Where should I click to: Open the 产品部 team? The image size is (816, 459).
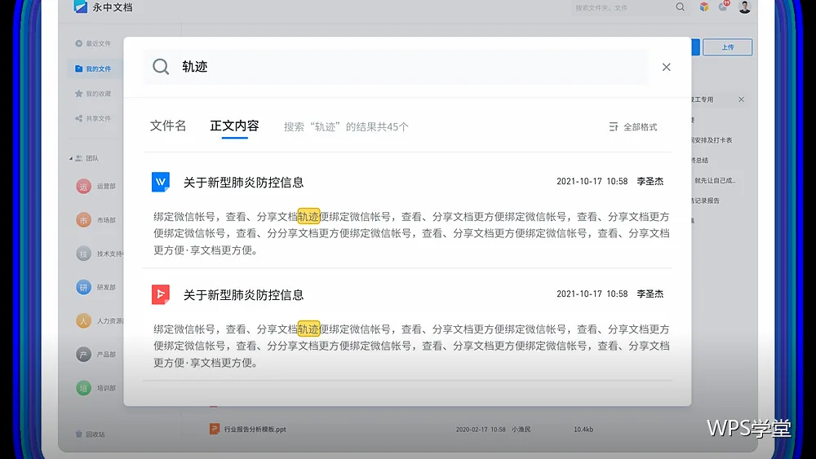tap(96, 355)
